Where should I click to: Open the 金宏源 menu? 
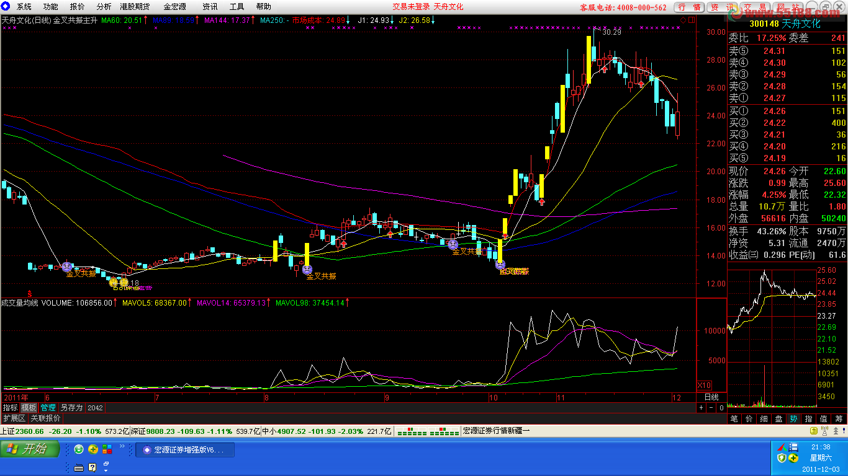pyautogui.click(x=174, y=7)
